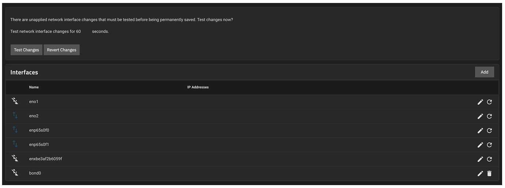Edit the eno1 interface with pencil icon
Viewport: 505px width, 188px height.
(x=480, y=102)
